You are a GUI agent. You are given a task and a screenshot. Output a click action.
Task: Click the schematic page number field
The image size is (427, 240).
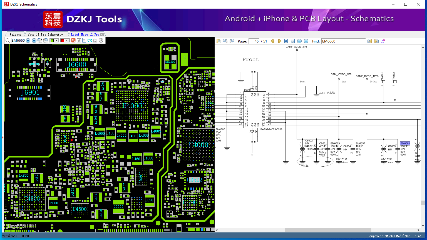[x=254, y=41]
